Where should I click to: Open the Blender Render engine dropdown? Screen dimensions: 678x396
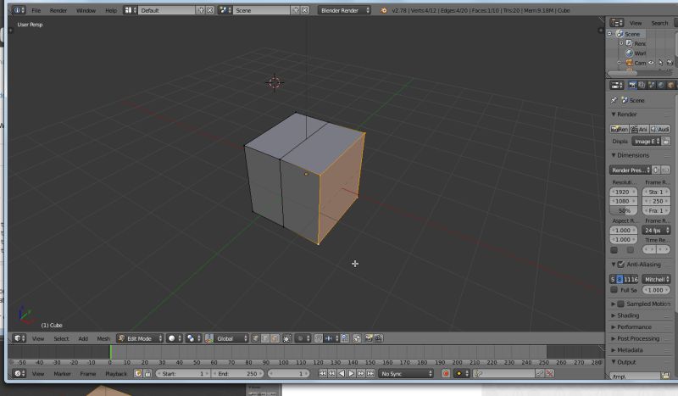[345, 10]
